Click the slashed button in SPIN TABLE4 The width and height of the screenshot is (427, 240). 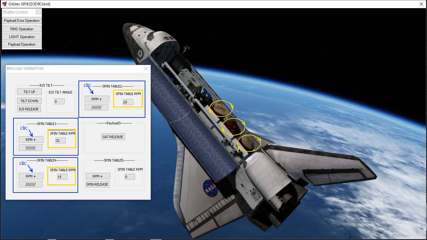click(31, 184)
